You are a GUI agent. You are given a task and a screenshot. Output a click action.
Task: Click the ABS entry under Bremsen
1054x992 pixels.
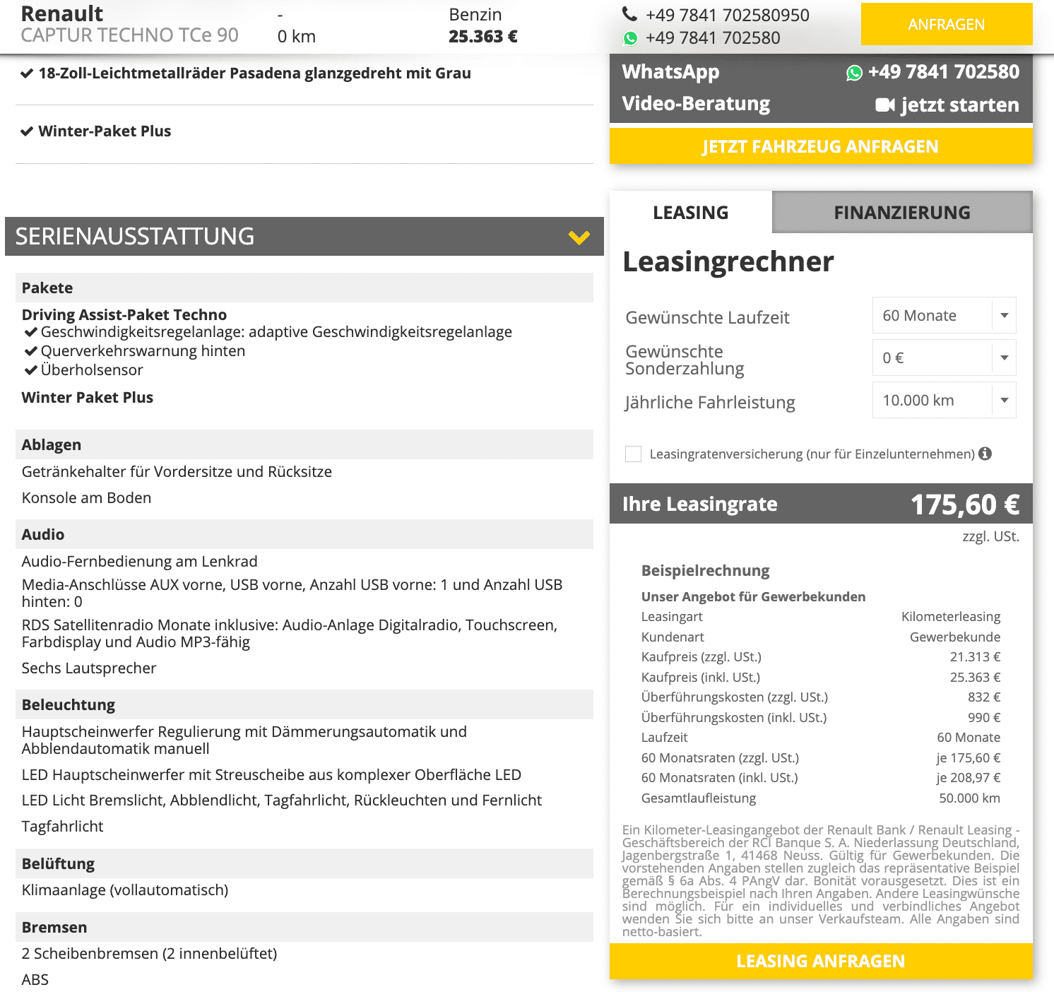[35, 979]
